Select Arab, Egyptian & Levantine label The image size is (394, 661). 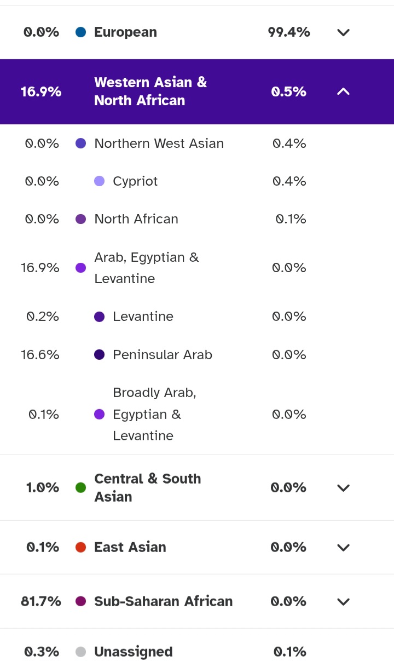tap(147, 268)
